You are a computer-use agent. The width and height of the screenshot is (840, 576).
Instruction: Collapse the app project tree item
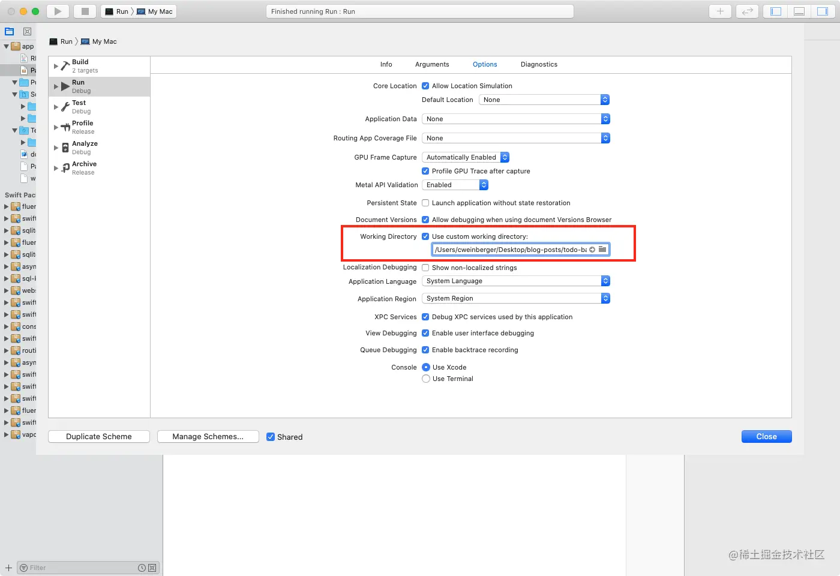(x=7, y=46)
